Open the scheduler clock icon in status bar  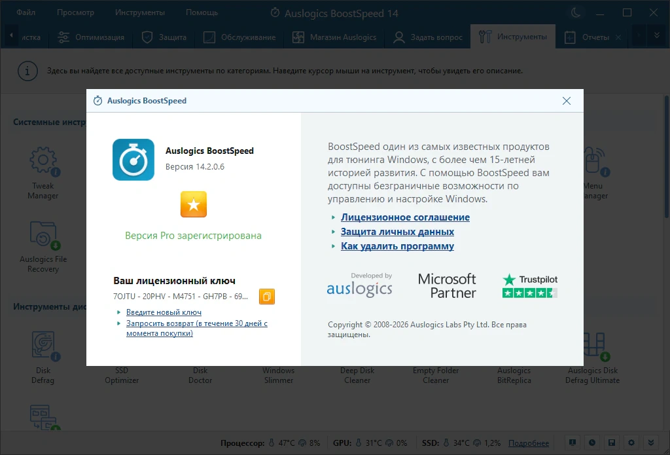click(591, 443)
